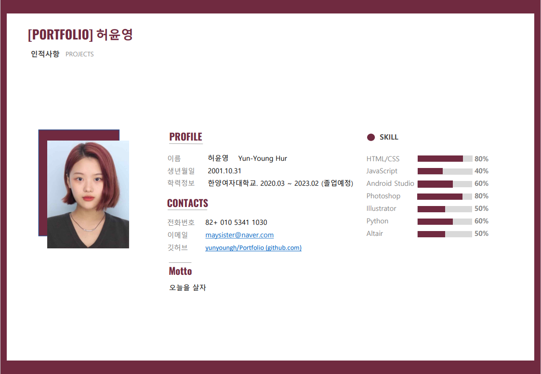
Task: Click the Illustrator skill progress bar
Action: pyautogui.click(x=445, y=209)
